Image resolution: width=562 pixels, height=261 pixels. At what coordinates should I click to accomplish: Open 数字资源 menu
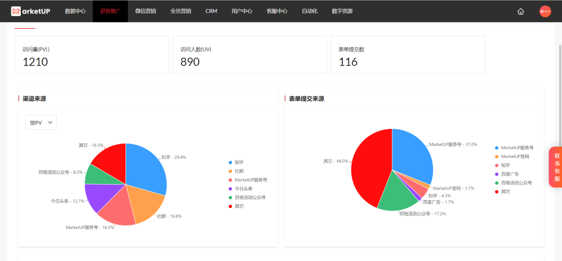click(x=342, y=11)
